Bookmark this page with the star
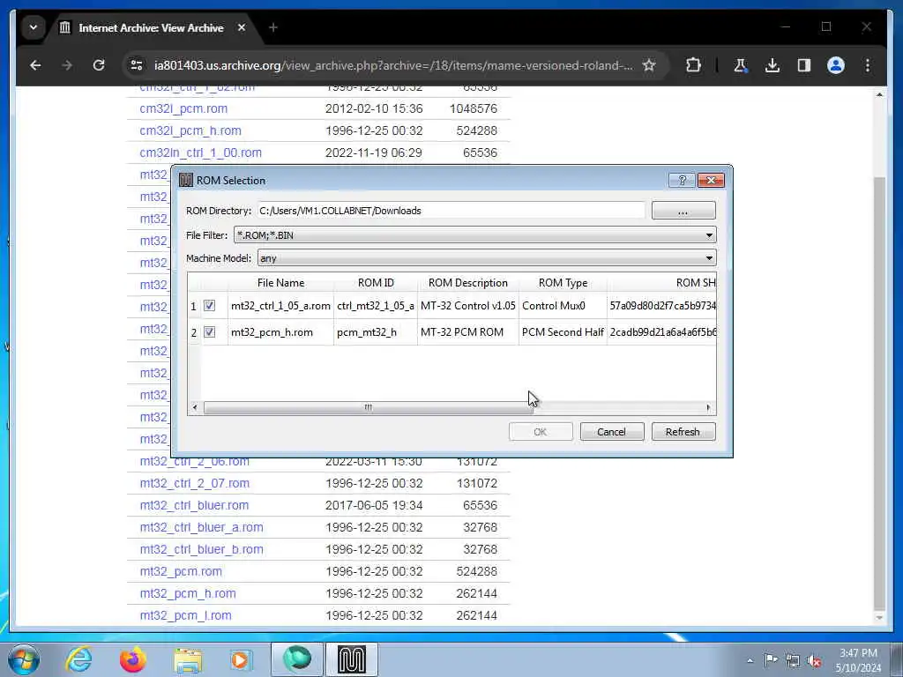The height and width of the screenshot is (677, 903). tap(649, 65)
